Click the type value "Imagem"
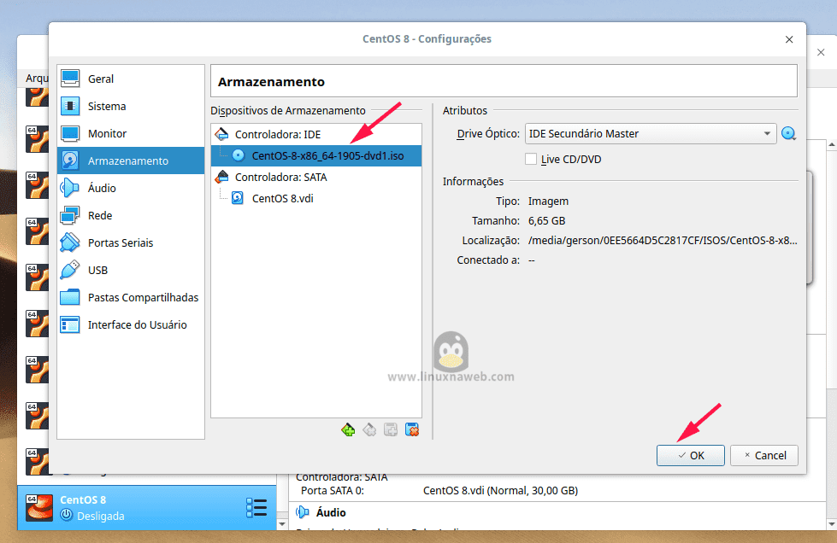The height and width of the screenshot is (543, 837). click(548, 201)
